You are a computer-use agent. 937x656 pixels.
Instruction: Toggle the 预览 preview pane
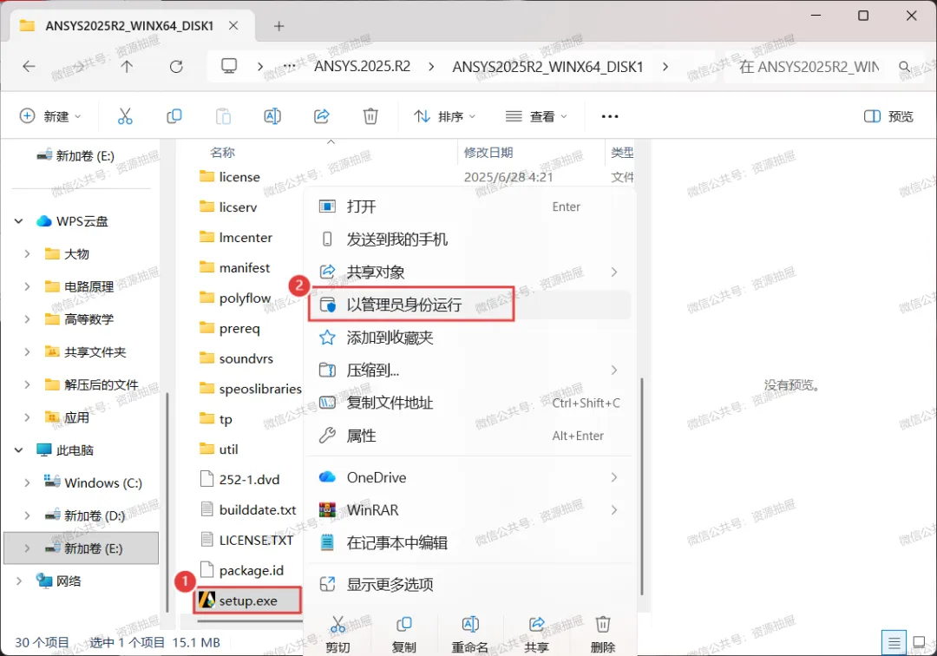coord(888,116)
